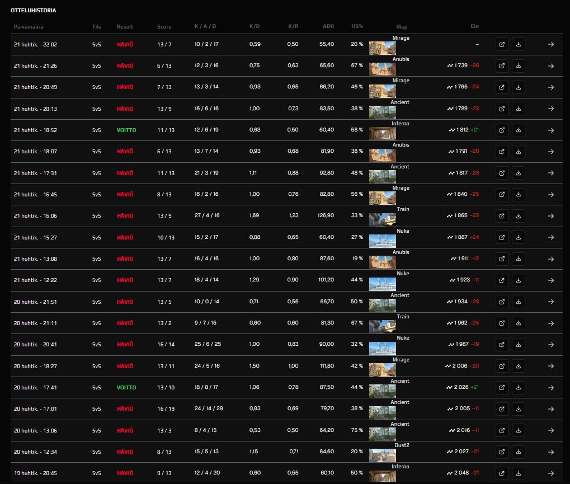This screenshot has width=570, height=484.
Task: Click K/A/D value 27 / 4 / 16
Action: tap(207, 215)
